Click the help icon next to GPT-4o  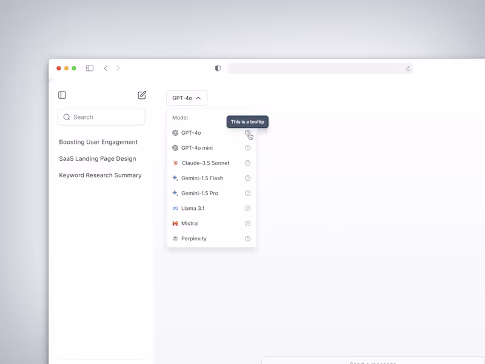[247, 133]
